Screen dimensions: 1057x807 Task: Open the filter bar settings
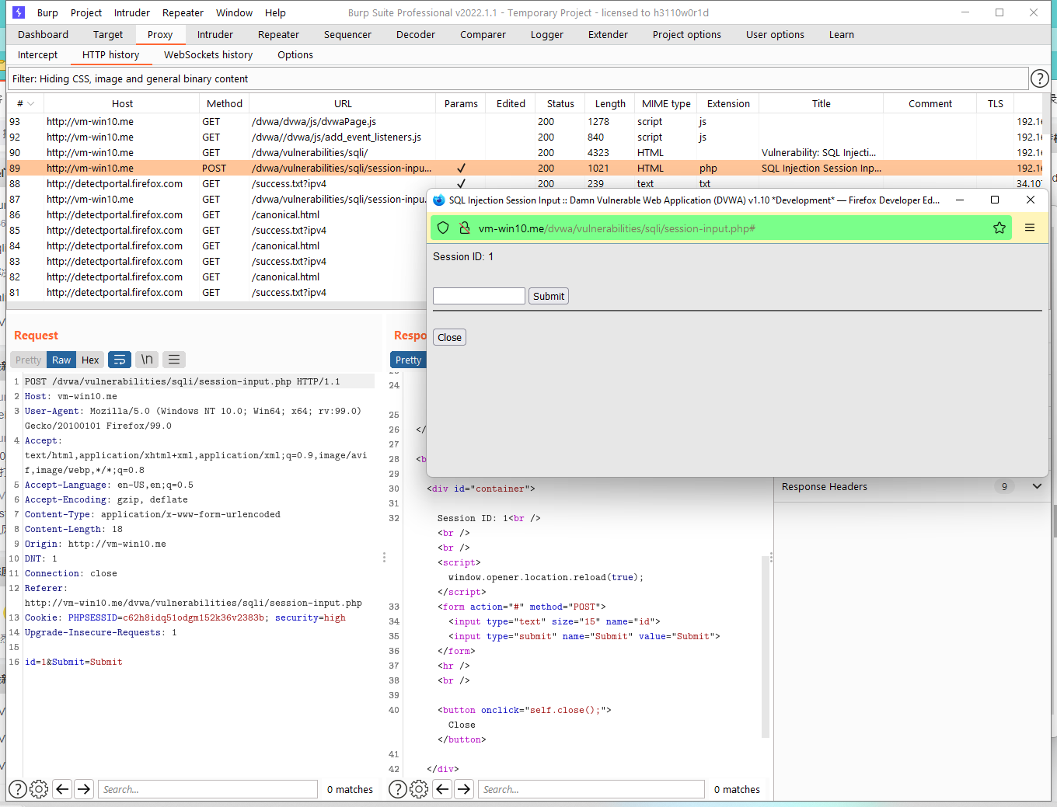pos(518,78)
